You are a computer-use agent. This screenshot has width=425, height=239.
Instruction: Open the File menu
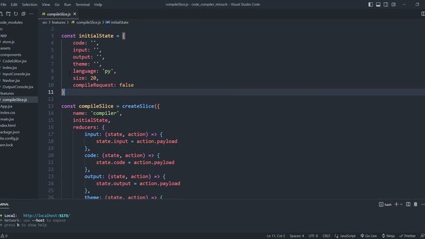click(x=3, y=5)
